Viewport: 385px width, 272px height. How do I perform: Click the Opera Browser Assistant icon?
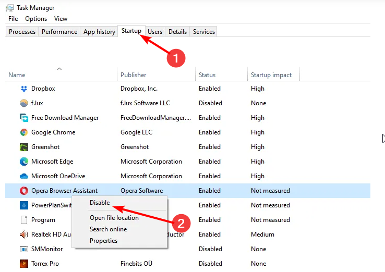pyautogui.click(x=24, y=191)
